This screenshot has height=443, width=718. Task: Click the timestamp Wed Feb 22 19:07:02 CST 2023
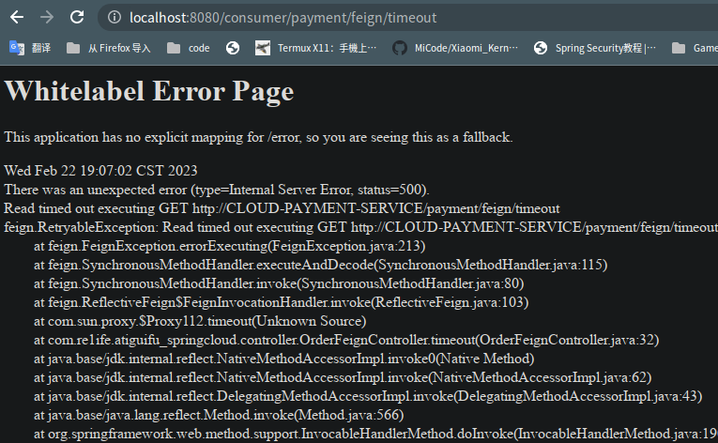point(100,171)
